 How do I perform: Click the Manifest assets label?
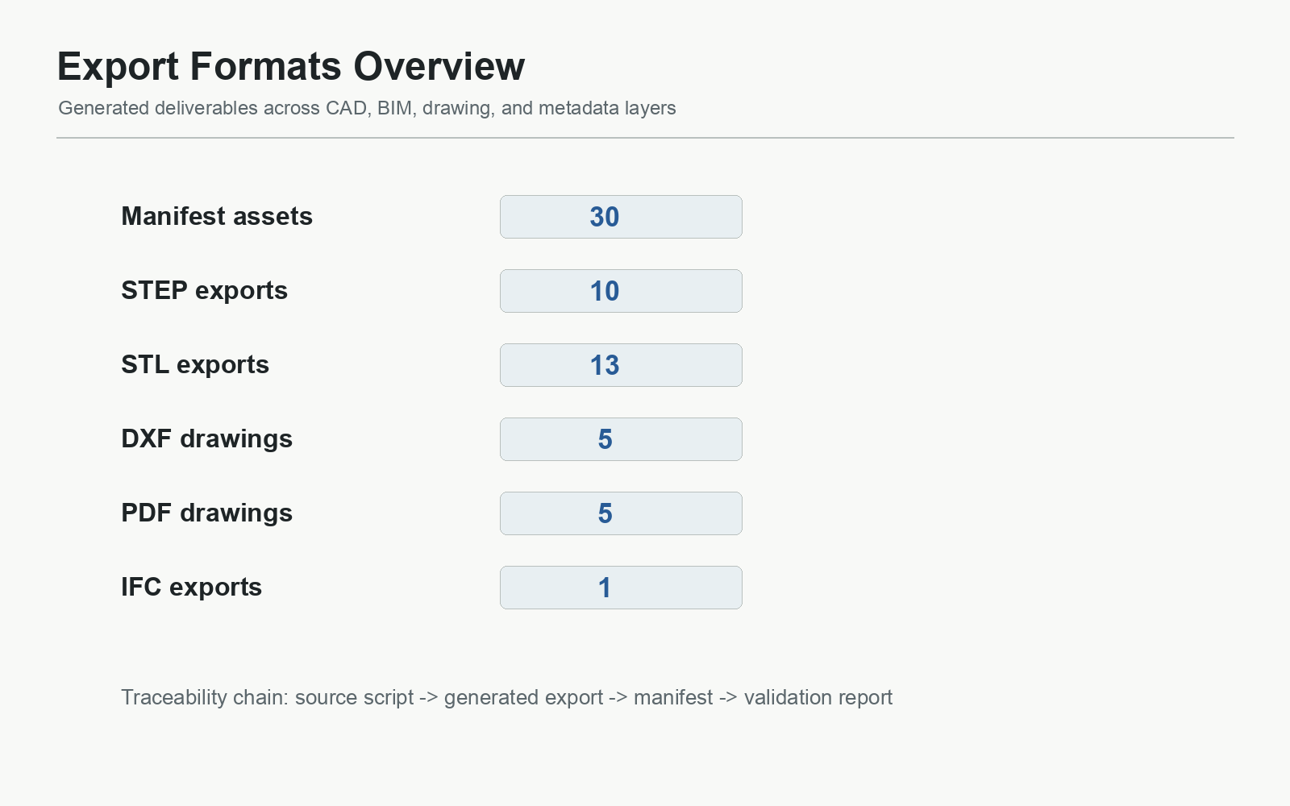pyautogui.click(x=217, y=216)
